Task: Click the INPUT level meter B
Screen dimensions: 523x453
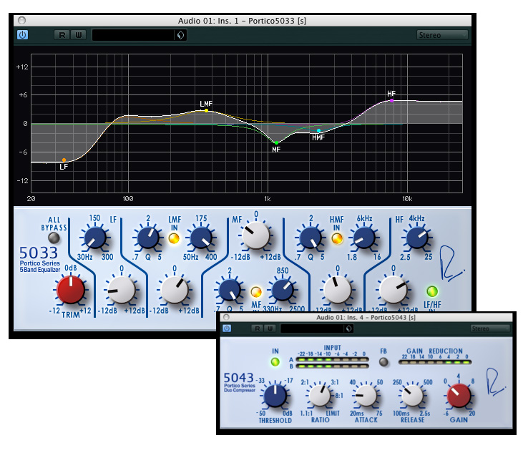Action: (332, 366)
